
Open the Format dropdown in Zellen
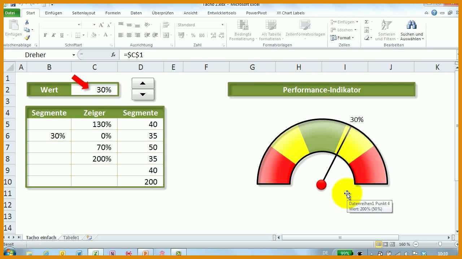pyautogui.click(x=343, y=38)
